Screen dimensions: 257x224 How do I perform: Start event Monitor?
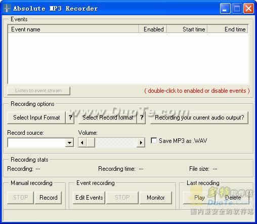pos(156,198)
